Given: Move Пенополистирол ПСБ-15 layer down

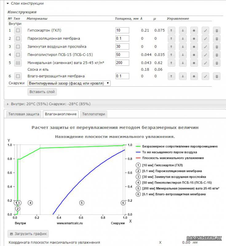Looking at the screenshot, I should (183, 55).
